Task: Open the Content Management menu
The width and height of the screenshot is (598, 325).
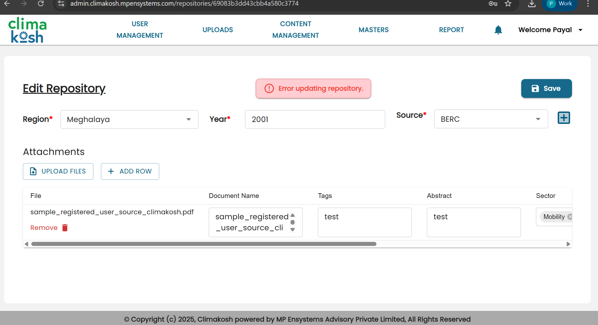Action: click(x=295, y=30)
